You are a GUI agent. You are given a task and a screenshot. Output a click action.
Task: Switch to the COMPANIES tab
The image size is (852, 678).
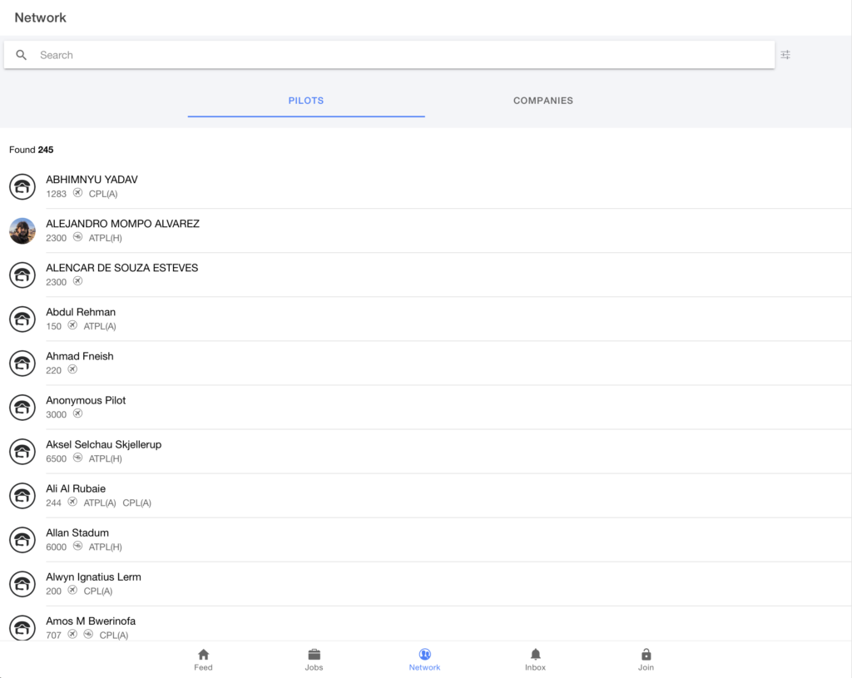pyautogui.click(x=543, y=101)
